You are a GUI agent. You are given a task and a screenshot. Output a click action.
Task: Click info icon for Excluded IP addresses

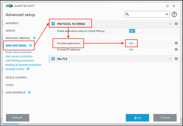[x=176, y=50]
